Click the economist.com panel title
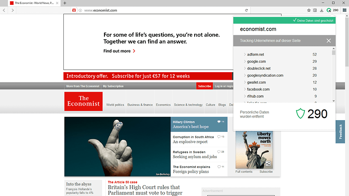 point(258,29)
